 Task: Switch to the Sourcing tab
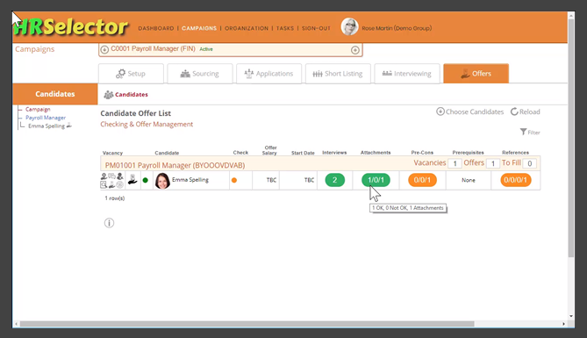200,74
